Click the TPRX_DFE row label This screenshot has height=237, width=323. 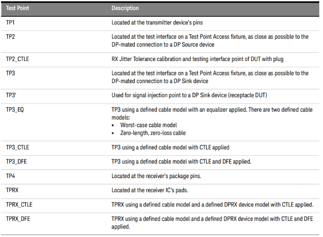[18, 218]
